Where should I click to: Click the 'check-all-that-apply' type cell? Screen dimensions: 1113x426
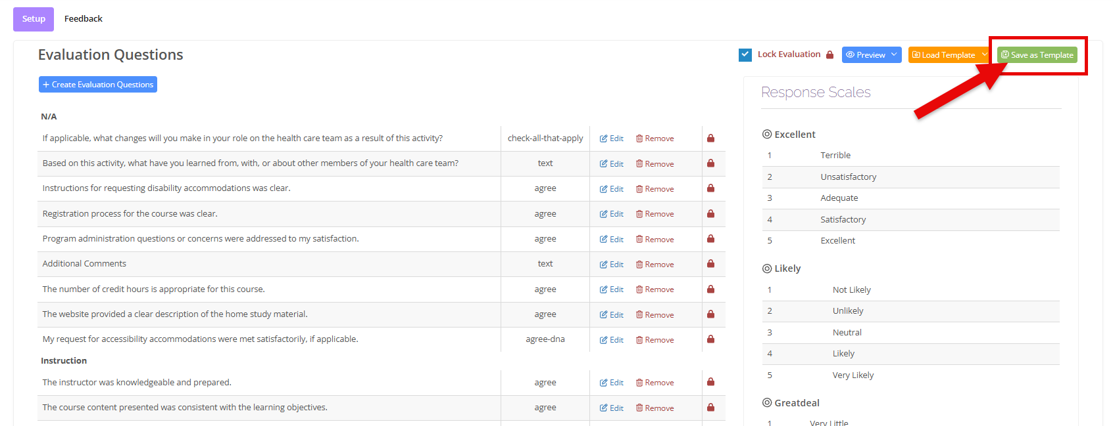[x=545, y=138]
